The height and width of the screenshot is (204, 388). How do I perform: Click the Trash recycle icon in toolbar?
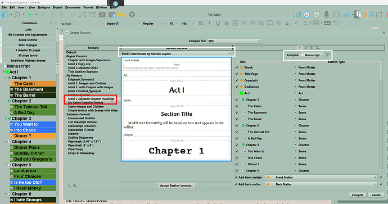pos(317,15)
